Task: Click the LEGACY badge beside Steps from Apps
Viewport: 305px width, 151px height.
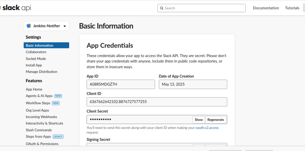Action: point(58,137)
